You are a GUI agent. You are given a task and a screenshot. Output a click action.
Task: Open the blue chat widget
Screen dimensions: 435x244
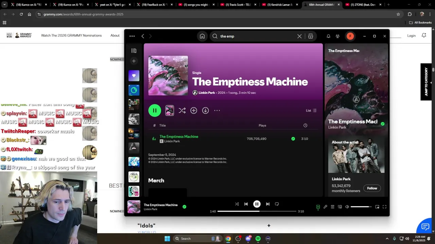pos(425,227)
